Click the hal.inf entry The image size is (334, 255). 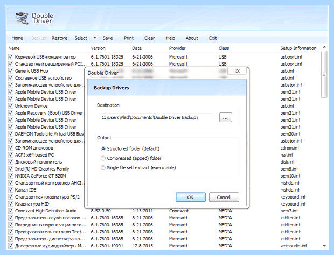coord(287,155)
